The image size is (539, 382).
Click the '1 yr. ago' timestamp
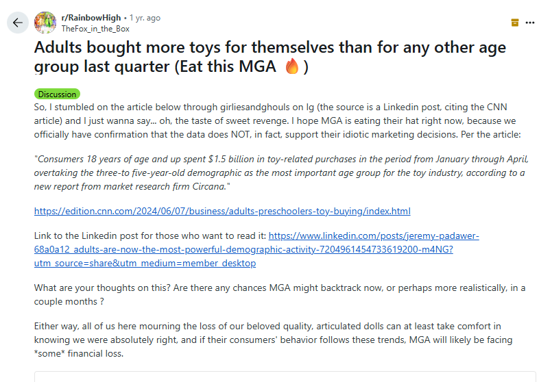point(145,18)
